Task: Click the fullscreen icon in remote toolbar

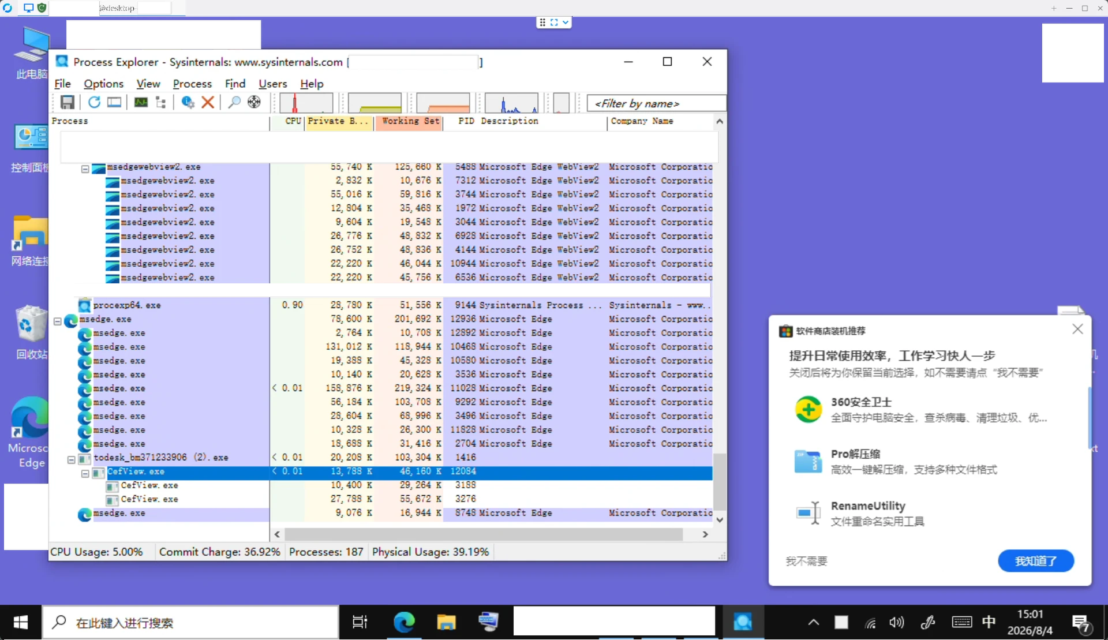Action: pos(554,23)
